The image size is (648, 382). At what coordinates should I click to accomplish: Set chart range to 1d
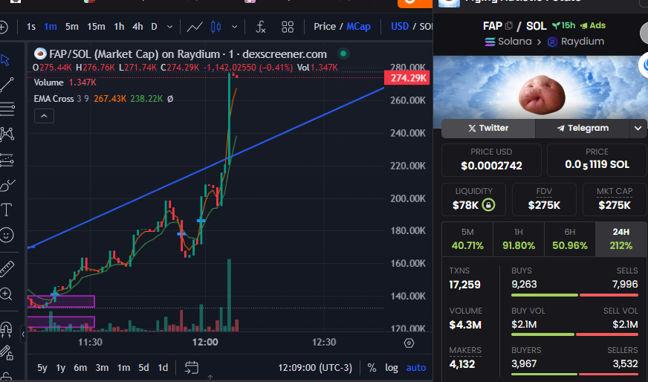pyautogui.click(x=163, y=368)
